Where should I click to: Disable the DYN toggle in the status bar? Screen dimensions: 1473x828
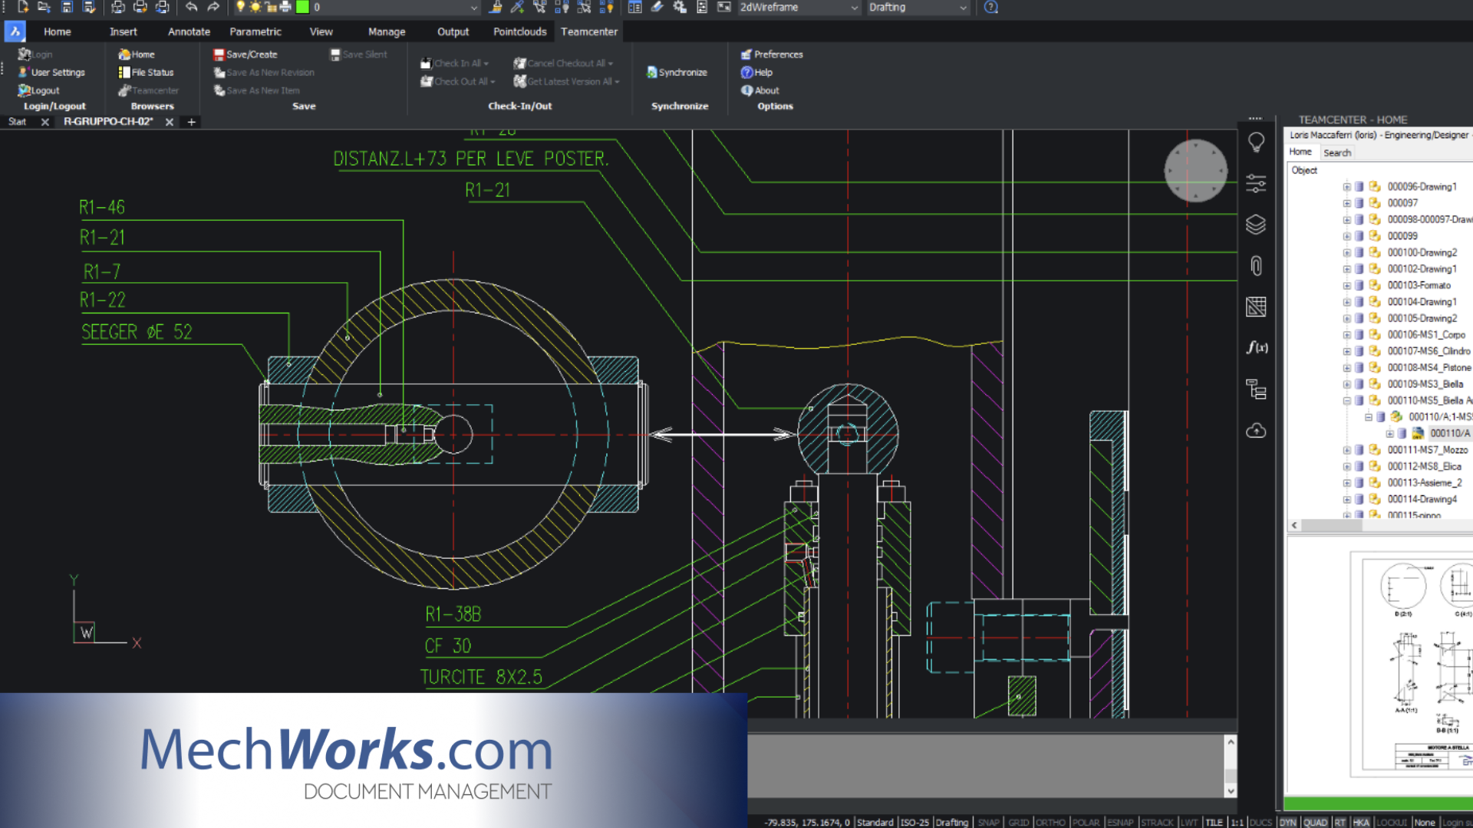1287,822
